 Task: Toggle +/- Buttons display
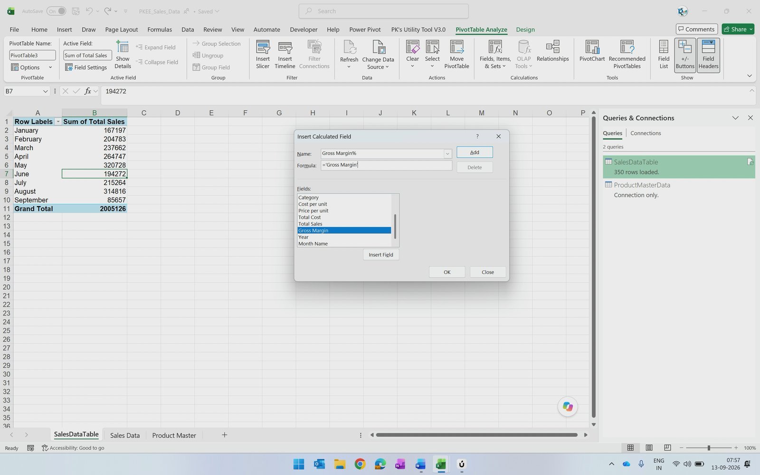click(685, 55)
